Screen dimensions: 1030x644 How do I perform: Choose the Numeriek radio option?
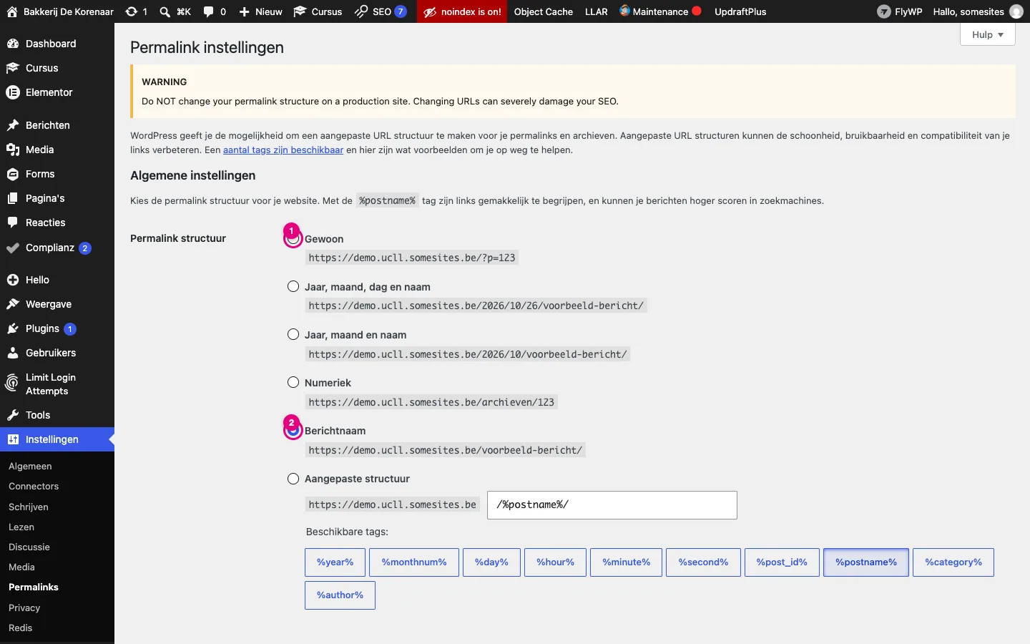293,382
